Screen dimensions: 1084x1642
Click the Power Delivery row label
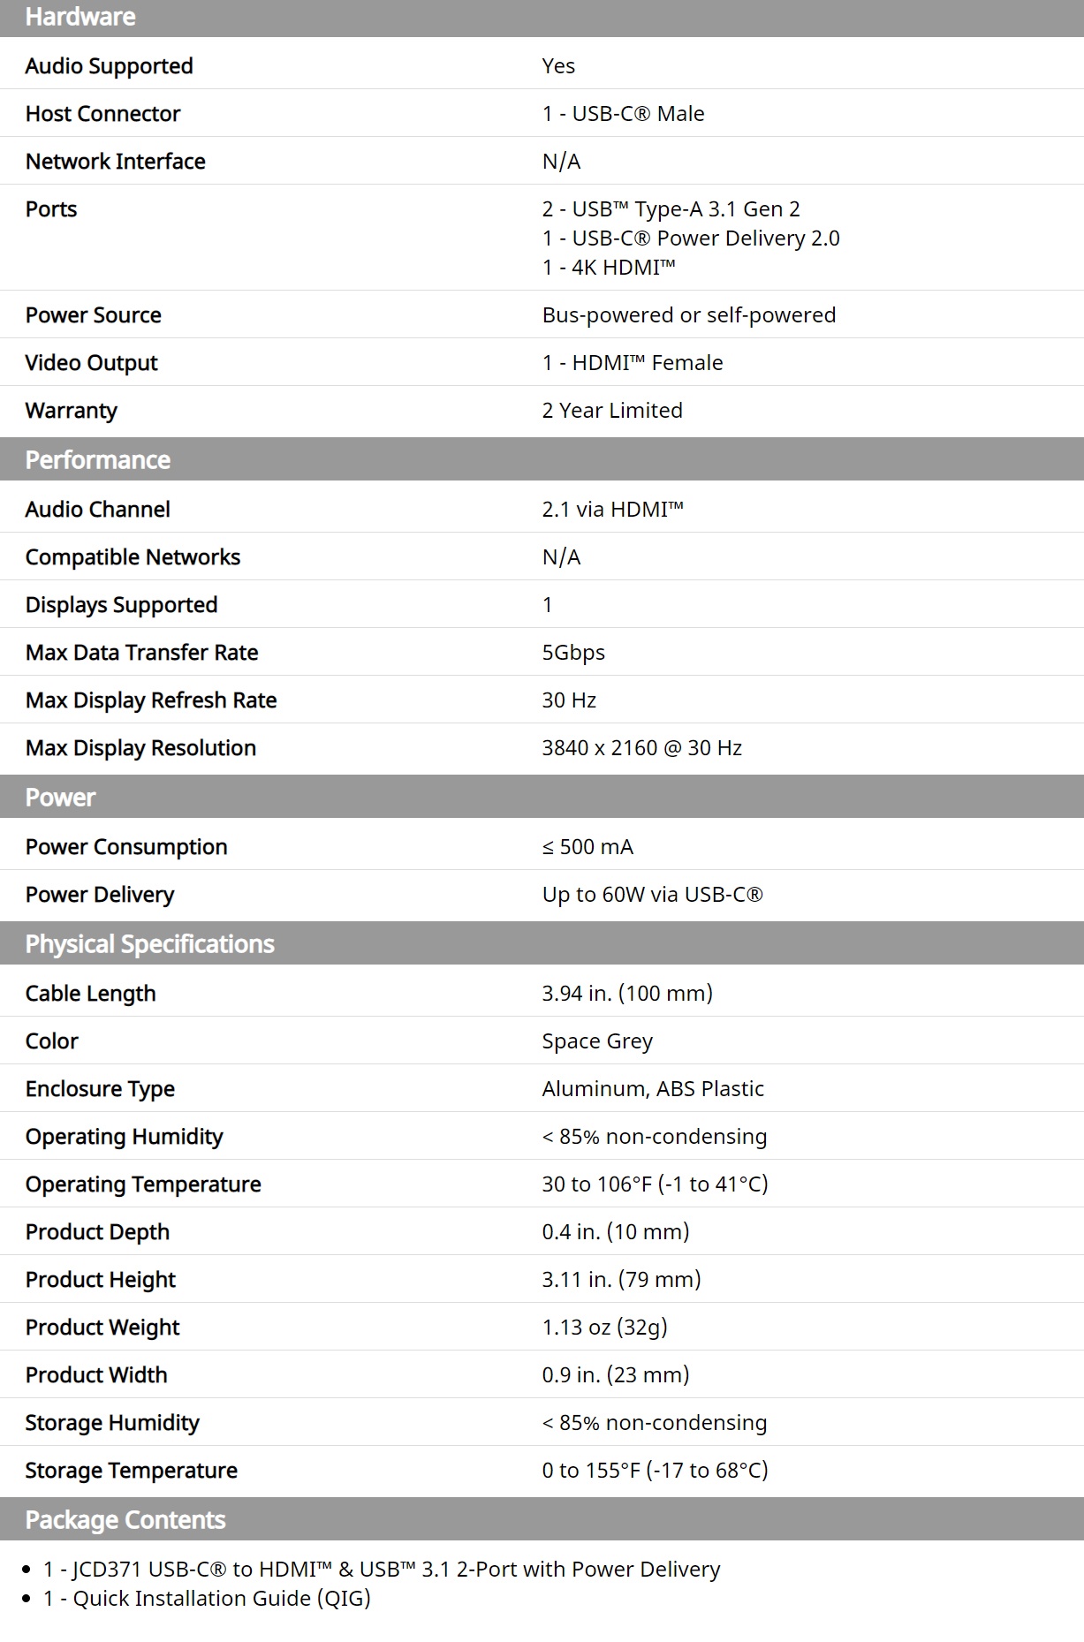click(x=99, y=894)
